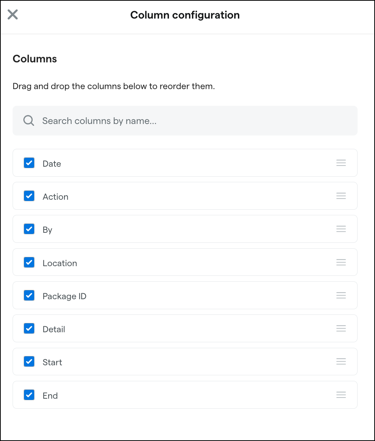Viewport: 375px width, 441px height.
Task: Click the End column label
Action: [x=50, y=396]
